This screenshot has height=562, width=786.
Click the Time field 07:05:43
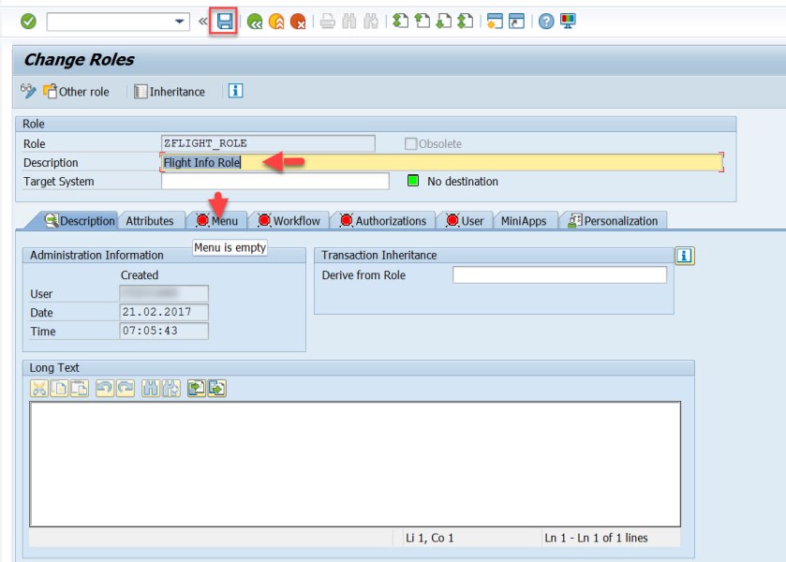click(164, 331)
